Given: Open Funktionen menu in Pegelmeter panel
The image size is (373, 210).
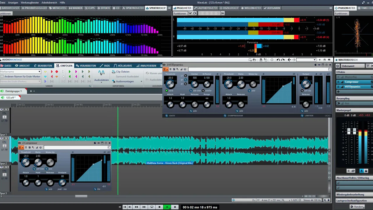Looking at the screenshot, I should pos(180,13).
